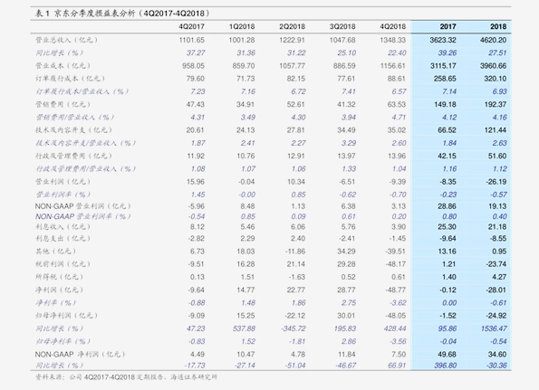The width and height of the screenshot is (539, 390).
Task: Click the 4620.20 total revenue 2018 cell
Action: (x=494, y=40)
